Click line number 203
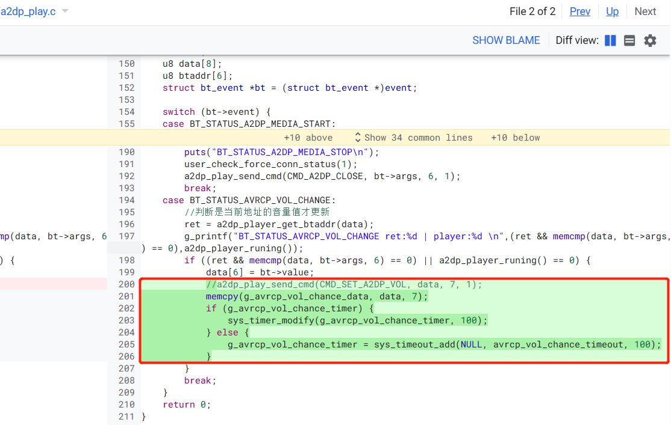The width and height of the screenshot is (671, 425). 126,320
